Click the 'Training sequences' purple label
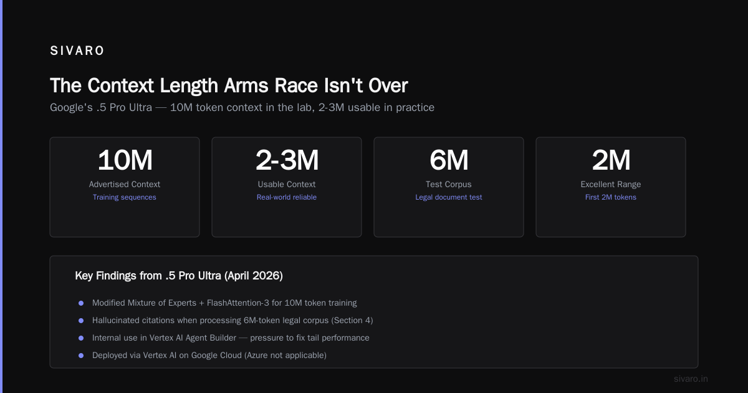 pyautogui.click(x=125, y=197)
